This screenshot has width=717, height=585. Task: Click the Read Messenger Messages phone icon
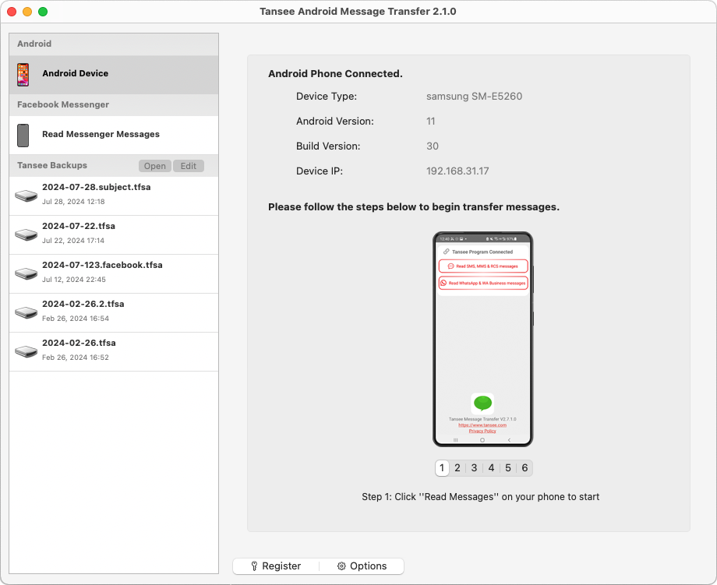tap(23, 136)
